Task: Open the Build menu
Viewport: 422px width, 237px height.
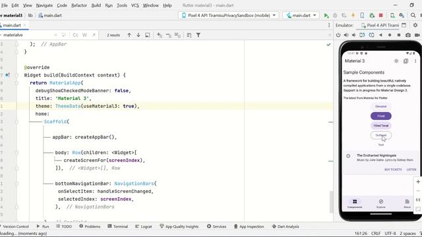Action: [x=96, y=5]
